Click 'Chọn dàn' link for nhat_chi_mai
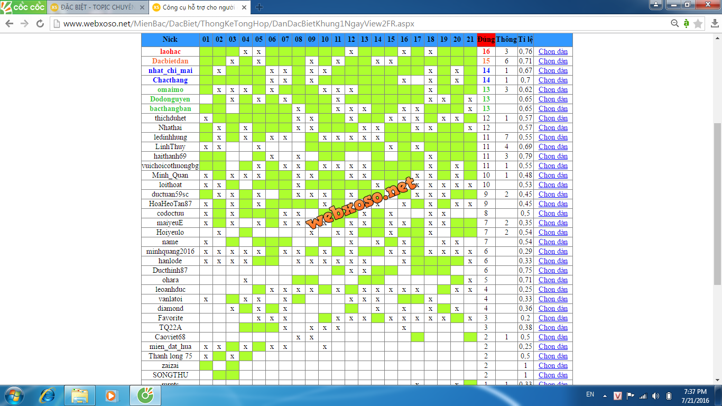 tap(553, 70)
